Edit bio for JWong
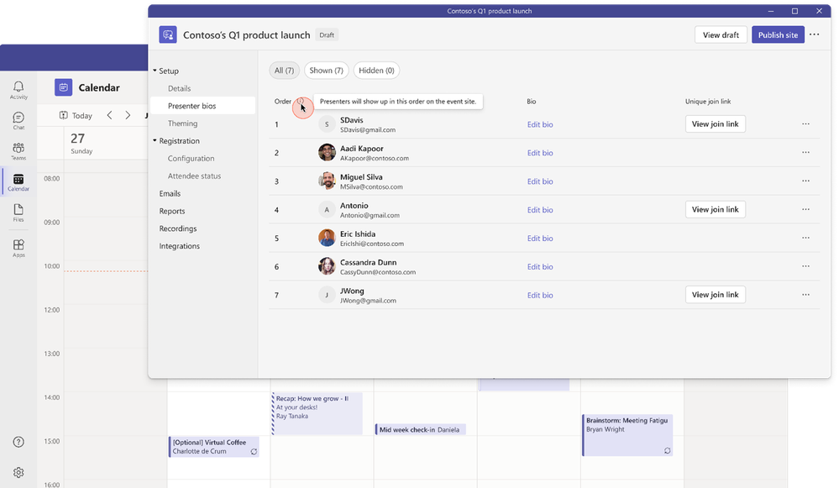Screen dimensions: 839x488 pyautogui.click(x=540, y=295)
